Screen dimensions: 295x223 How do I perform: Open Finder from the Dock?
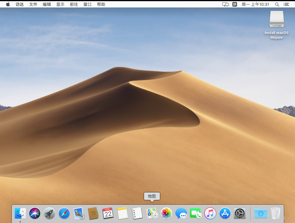click(x=20, y=213)
